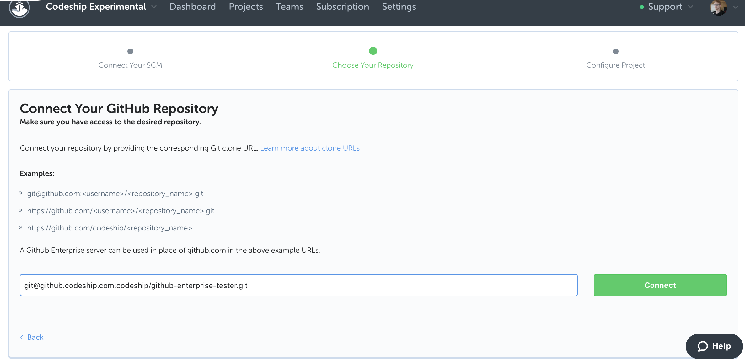This screenshot has width=745, height=362.
Task: Click the Back navigation link
Action: point(31,337)
